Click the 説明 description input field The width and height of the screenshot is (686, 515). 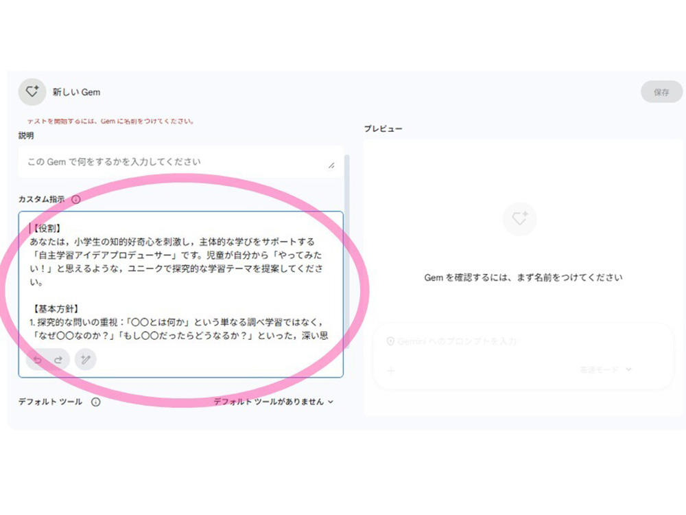pos(180,162)
